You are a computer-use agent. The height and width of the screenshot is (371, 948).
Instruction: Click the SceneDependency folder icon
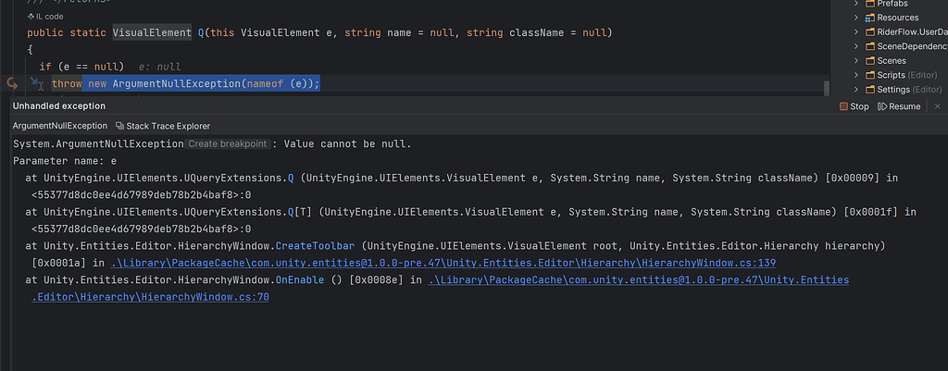point(869,46)
